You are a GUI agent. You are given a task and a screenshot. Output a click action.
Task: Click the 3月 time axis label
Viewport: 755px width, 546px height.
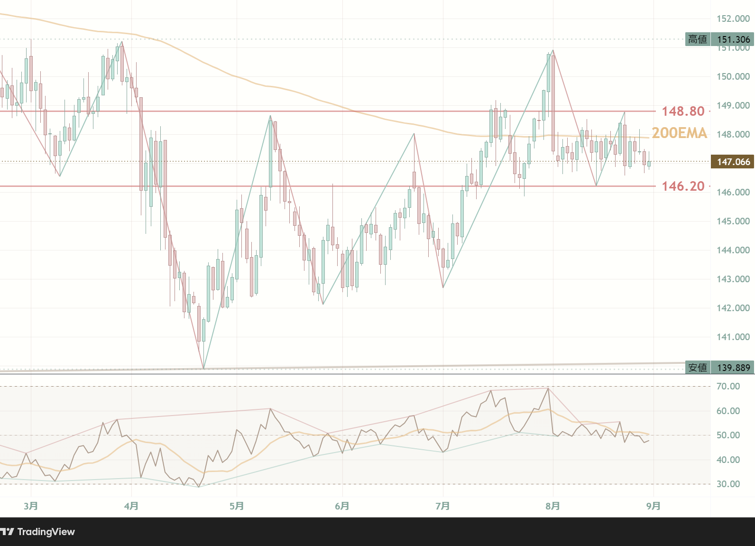tap(31, 506)
